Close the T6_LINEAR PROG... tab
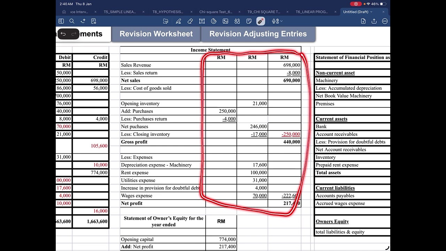 [x=336, y=12]
